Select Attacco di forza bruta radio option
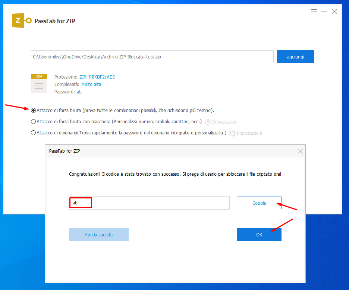This screenshot has height=290, width=349. [x=34, y=111]
